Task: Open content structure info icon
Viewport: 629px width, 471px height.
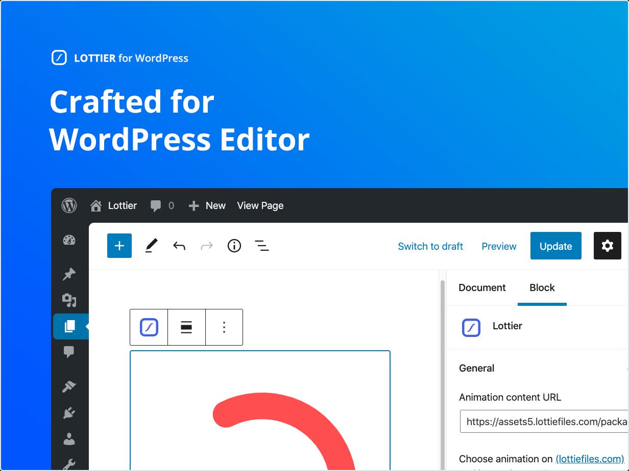Action: (234, 246)
